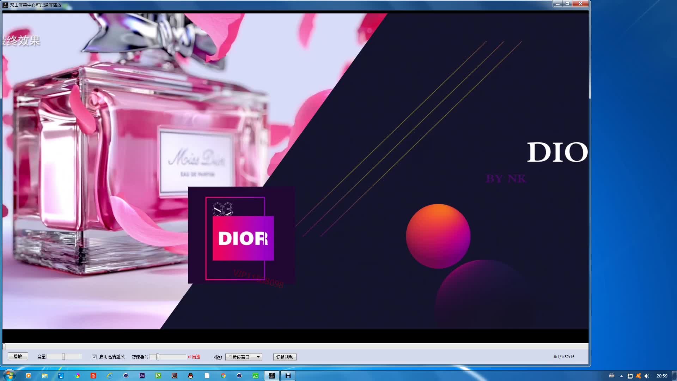Adjust the 音量 volume slider
The image size is (677, 381).
(63, 357)
